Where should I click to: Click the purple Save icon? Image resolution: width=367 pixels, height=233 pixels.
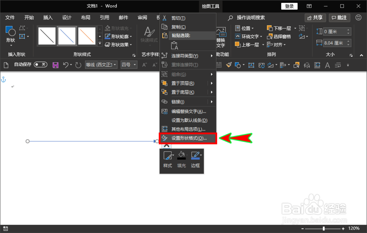pyautogui.click(x=55, y=65)
